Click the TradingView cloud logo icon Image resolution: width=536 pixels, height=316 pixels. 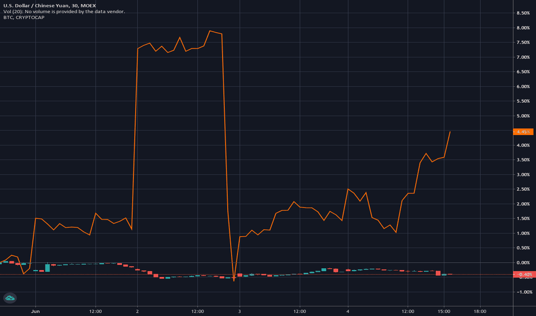[x=10, y=298]
